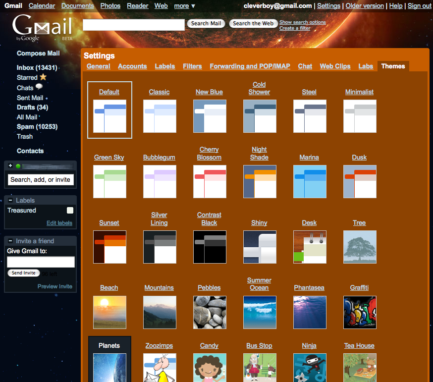Click the Create a filter link
Image resolution: width=433 pixels, height=382 pixels.
(x=295, y=28)
